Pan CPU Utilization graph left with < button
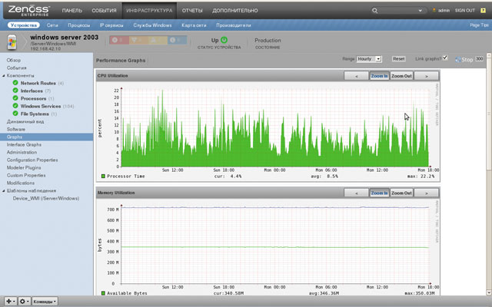 coord(356,76)
